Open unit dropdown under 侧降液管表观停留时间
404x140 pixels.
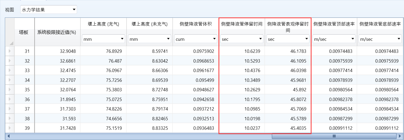click(307, 39)
